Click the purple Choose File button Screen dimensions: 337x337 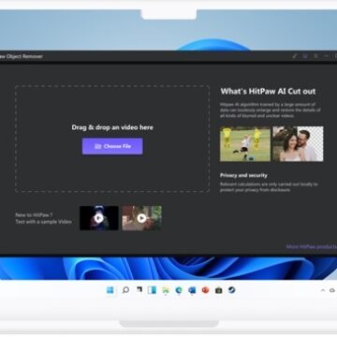[x=112, y=146]
